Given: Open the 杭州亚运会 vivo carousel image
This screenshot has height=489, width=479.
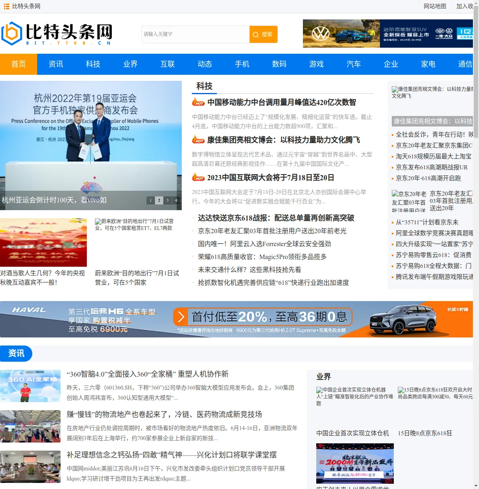Looking at the screenshot, I should click(x=91, y=145).
